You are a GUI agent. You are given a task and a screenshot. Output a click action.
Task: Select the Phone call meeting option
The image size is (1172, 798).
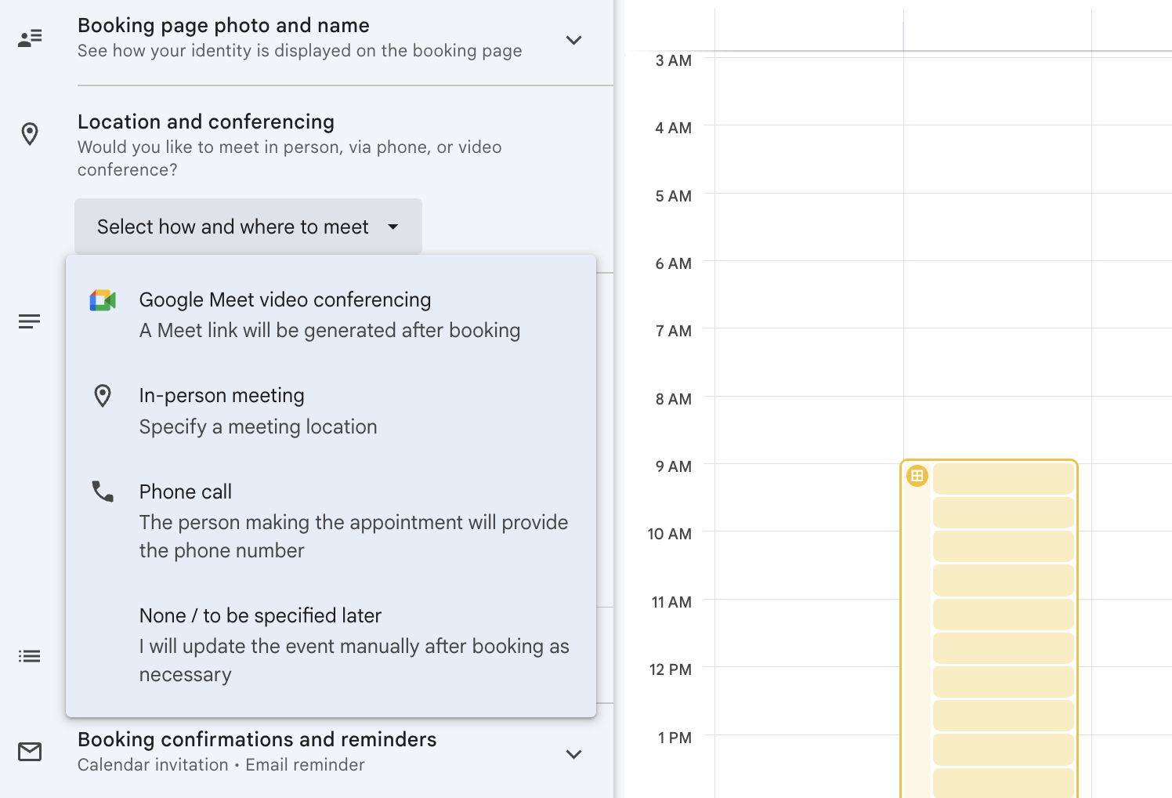185,491
